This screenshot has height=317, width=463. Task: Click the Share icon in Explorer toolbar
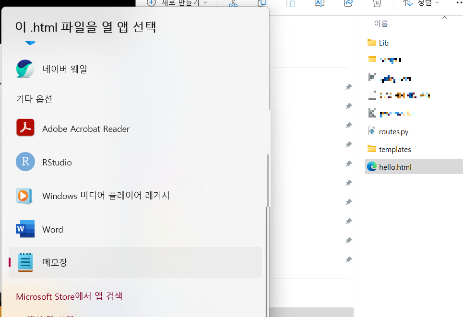[348, 3]
